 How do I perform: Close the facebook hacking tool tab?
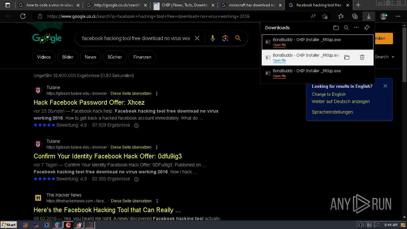pyautogui.click(x=347, y=5)
